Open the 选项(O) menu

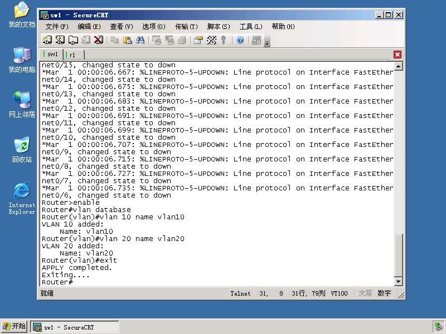[x=154, y=27]
